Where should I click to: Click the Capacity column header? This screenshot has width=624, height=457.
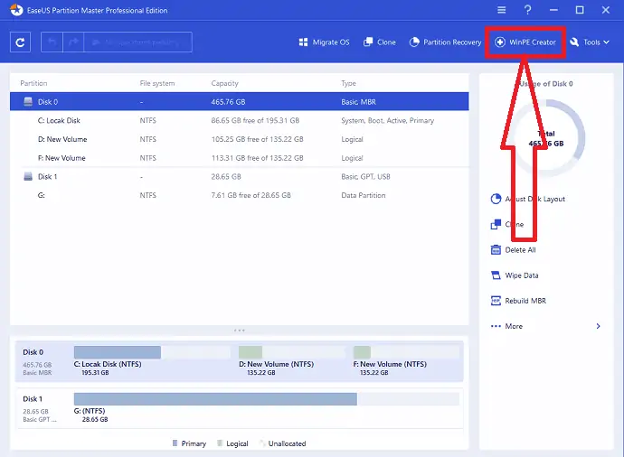click(225, 83)
